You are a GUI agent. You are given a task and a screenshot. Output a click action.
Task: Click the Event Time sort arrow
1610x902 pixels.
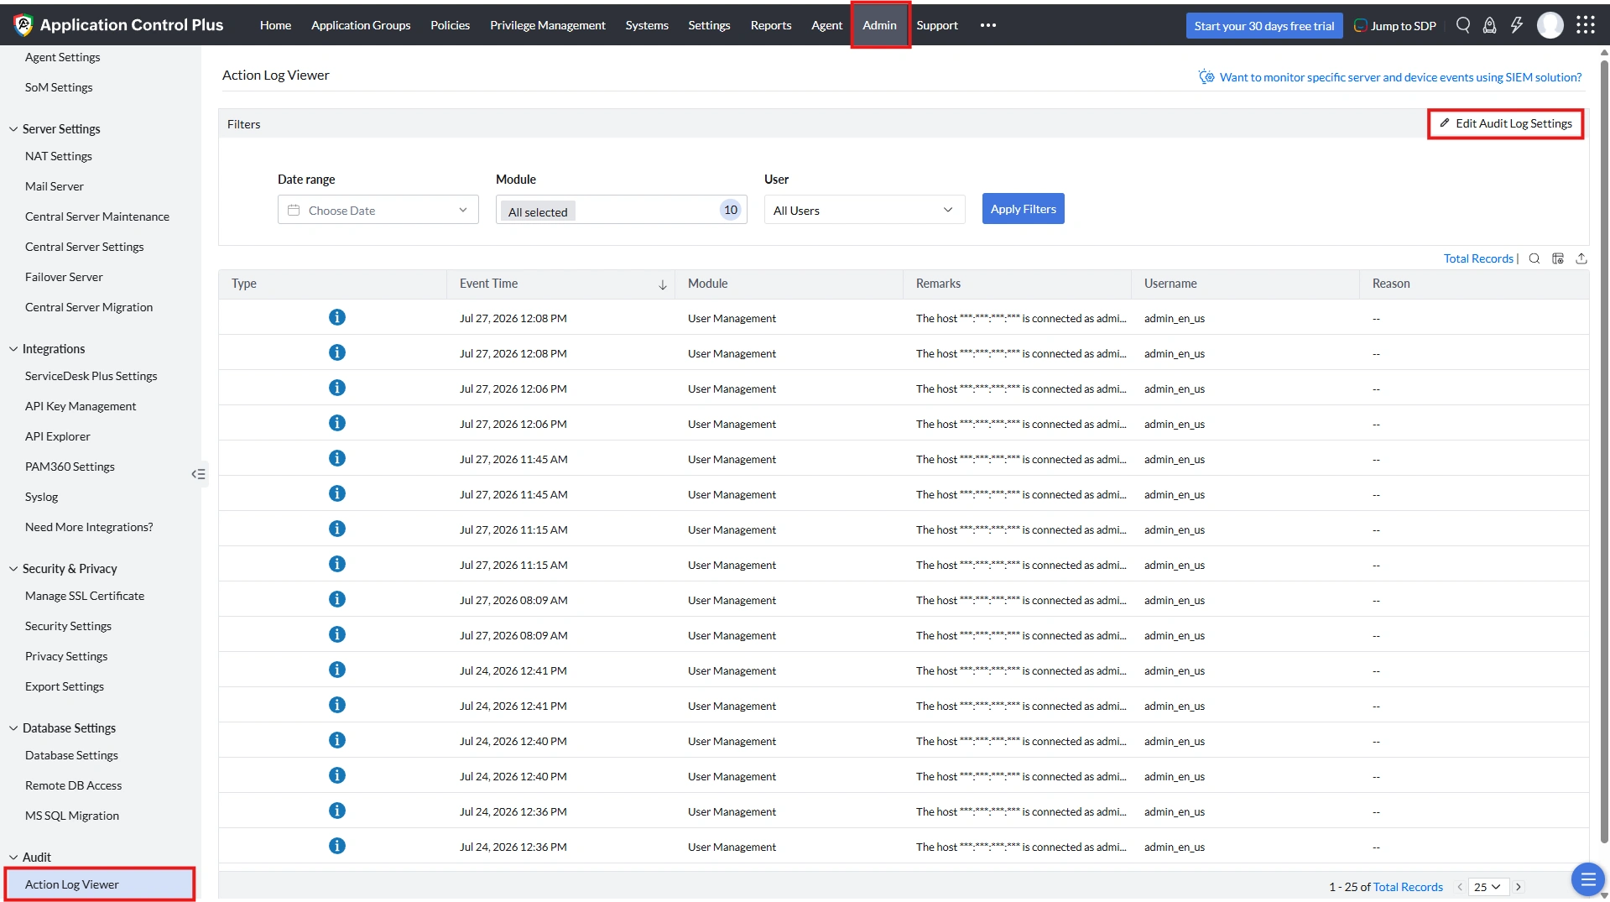663,284
